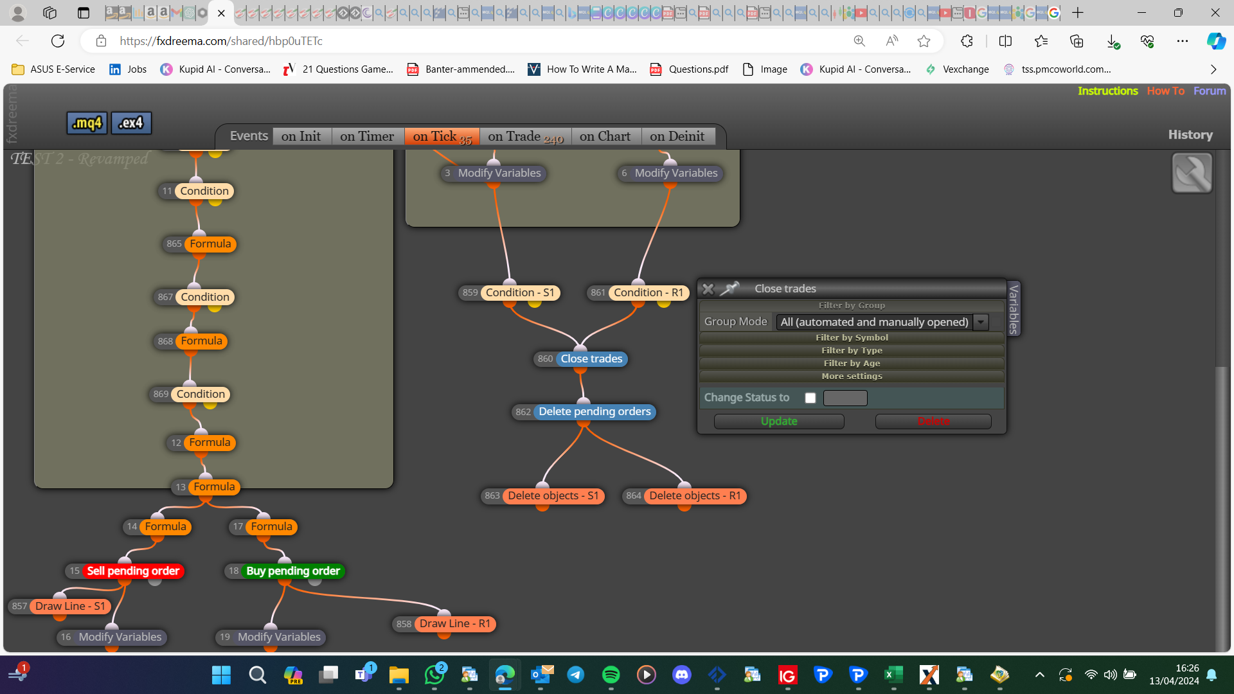Open the ASUS E-Service bookmark

[x=54, y=69]
